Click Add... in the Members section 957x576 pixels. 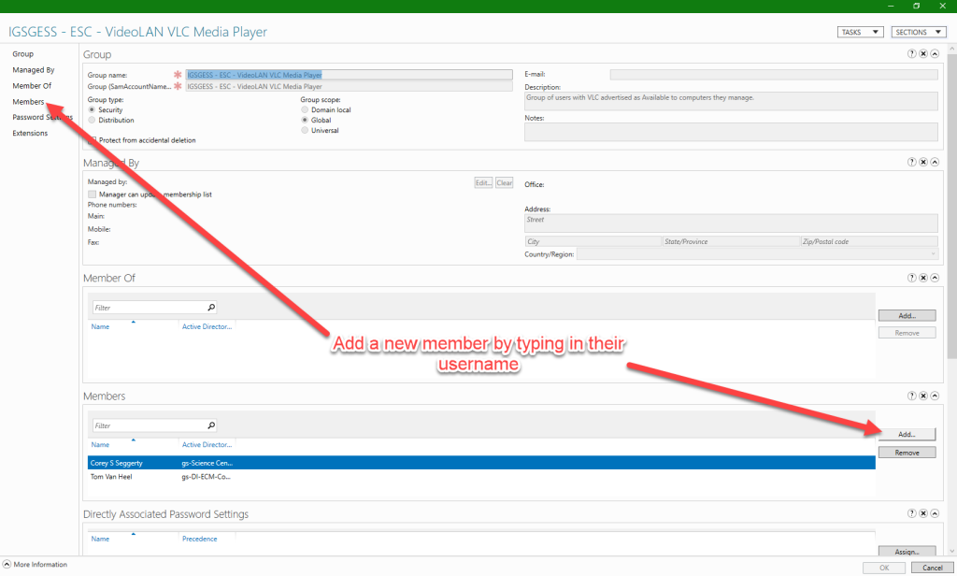click(907, 434)
